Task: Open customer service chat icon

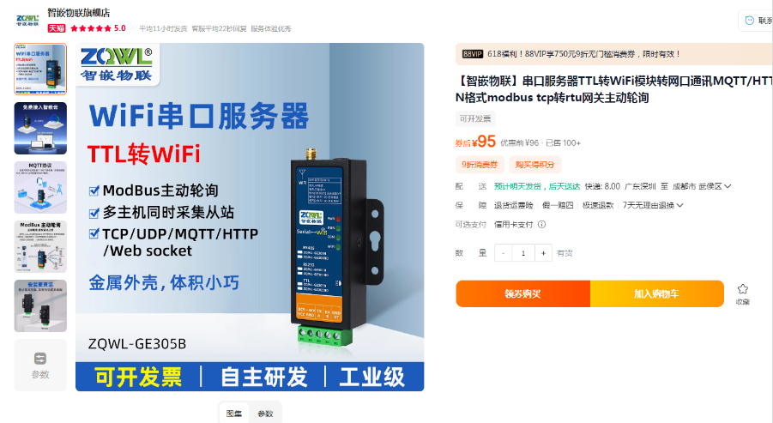Action: (749, 21)
